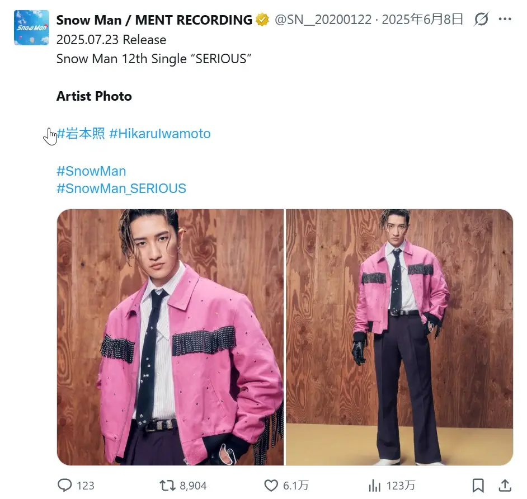527x499 pixels.
Task: Open the reply comment icon
Action: click(64, 485)
